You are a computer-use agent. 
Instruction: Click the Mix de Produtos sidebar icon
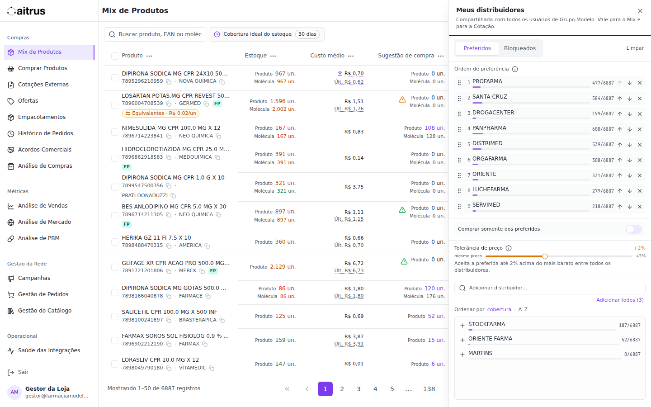(11, 52)
